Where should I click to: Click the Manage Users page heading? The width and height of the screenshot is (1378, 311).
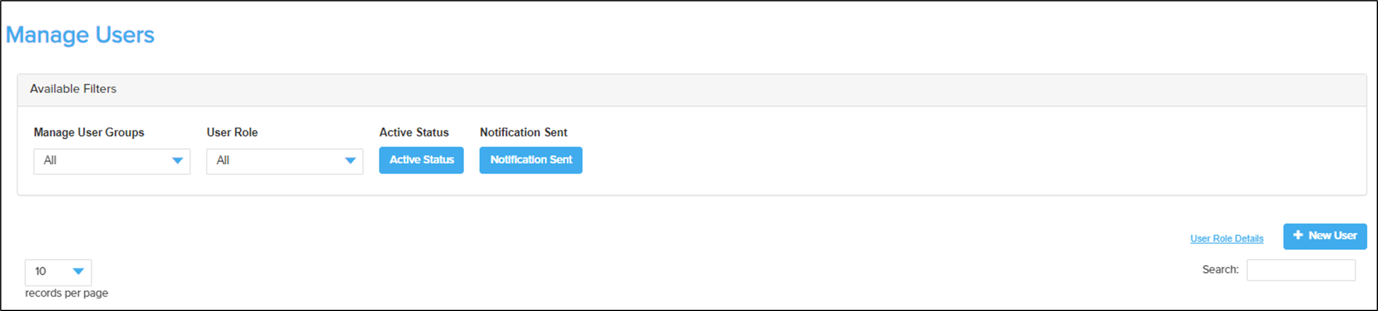pos(80,35)
